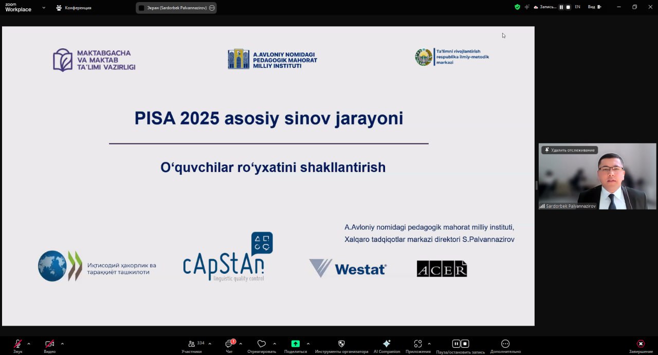Click the Maktabgacha va maktab ta'limi vazirligi logo
Screen dimensions: 658x355
94,60
